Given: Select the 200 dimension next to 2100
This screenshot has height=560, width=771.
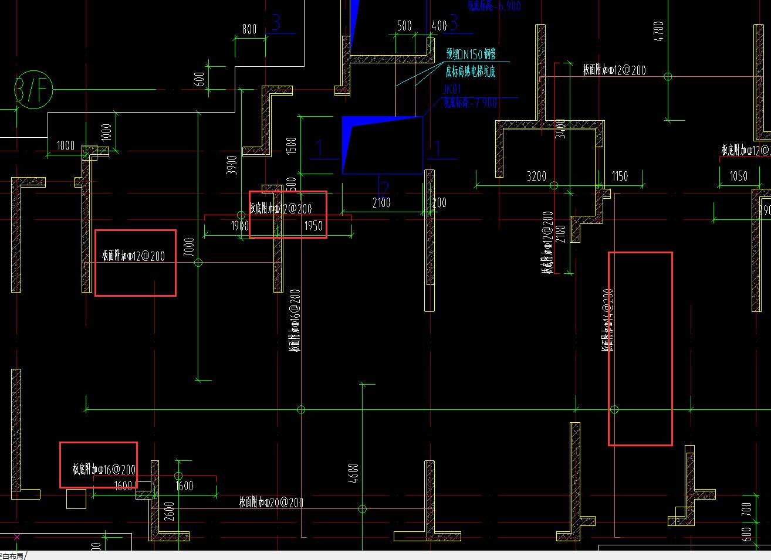Looking at the screenshot, I should [438, 203].
